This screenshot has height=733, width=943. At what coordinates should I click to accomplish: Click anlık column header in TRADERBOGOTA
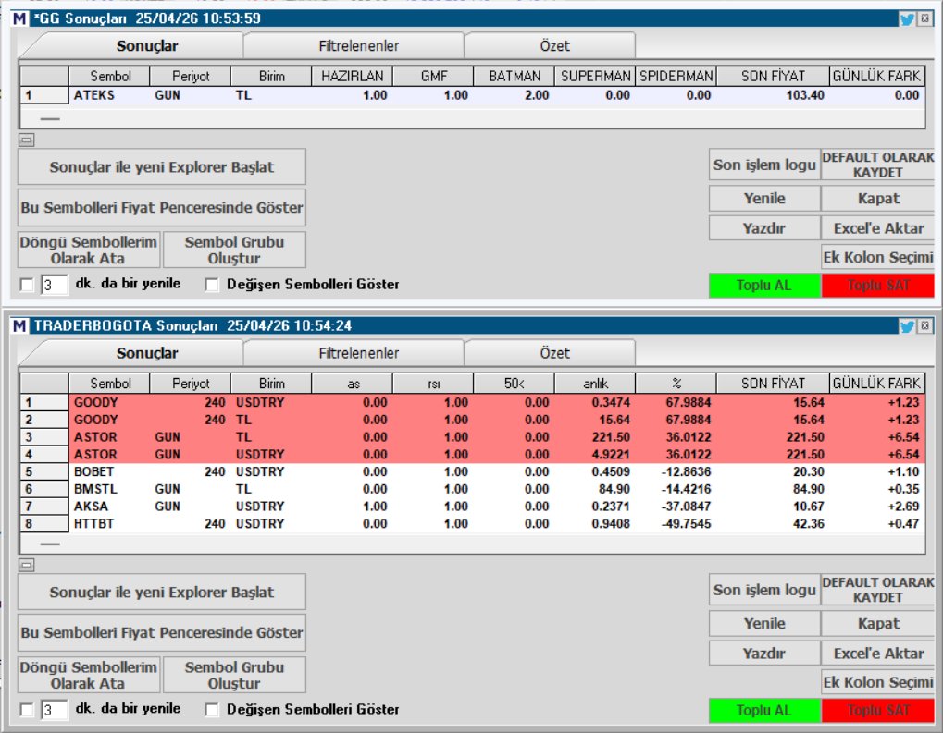click(595, 384)
